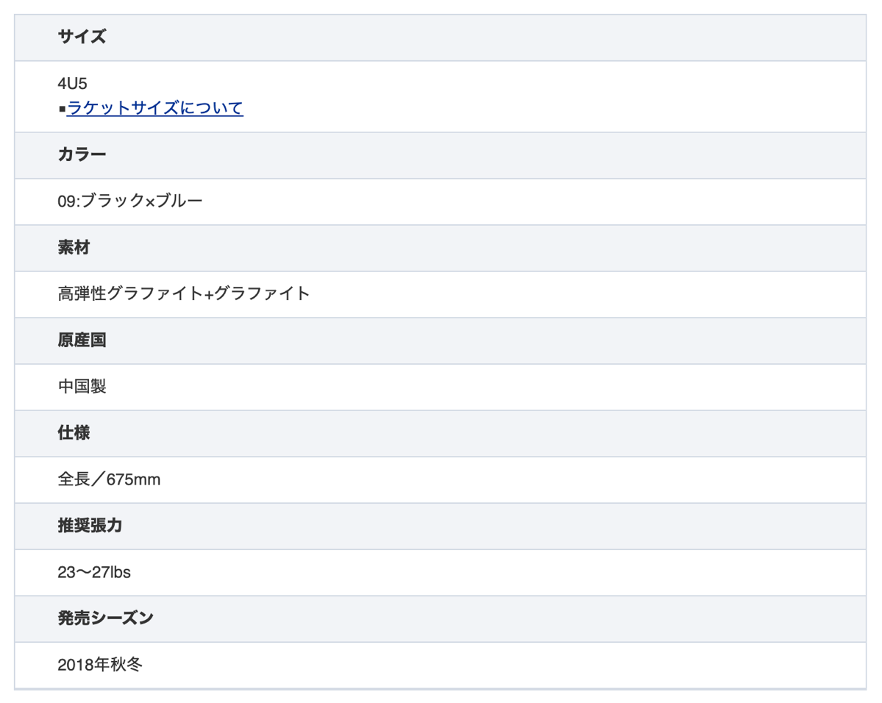Click the 中国製 value text
Screen dimensions: 882x703
82,387
